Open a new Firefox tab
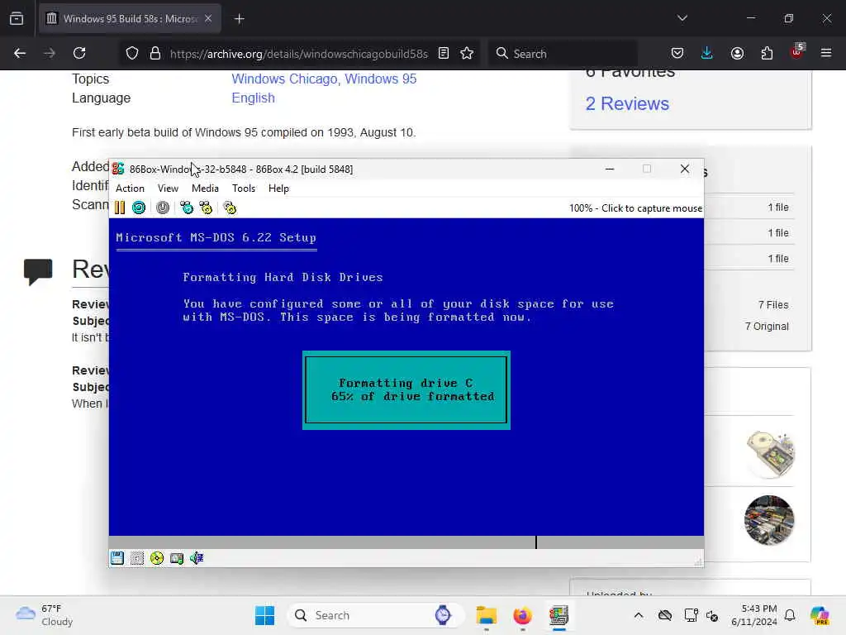The width and height of the screenshot is (846, 635). (x=240, y=19)
